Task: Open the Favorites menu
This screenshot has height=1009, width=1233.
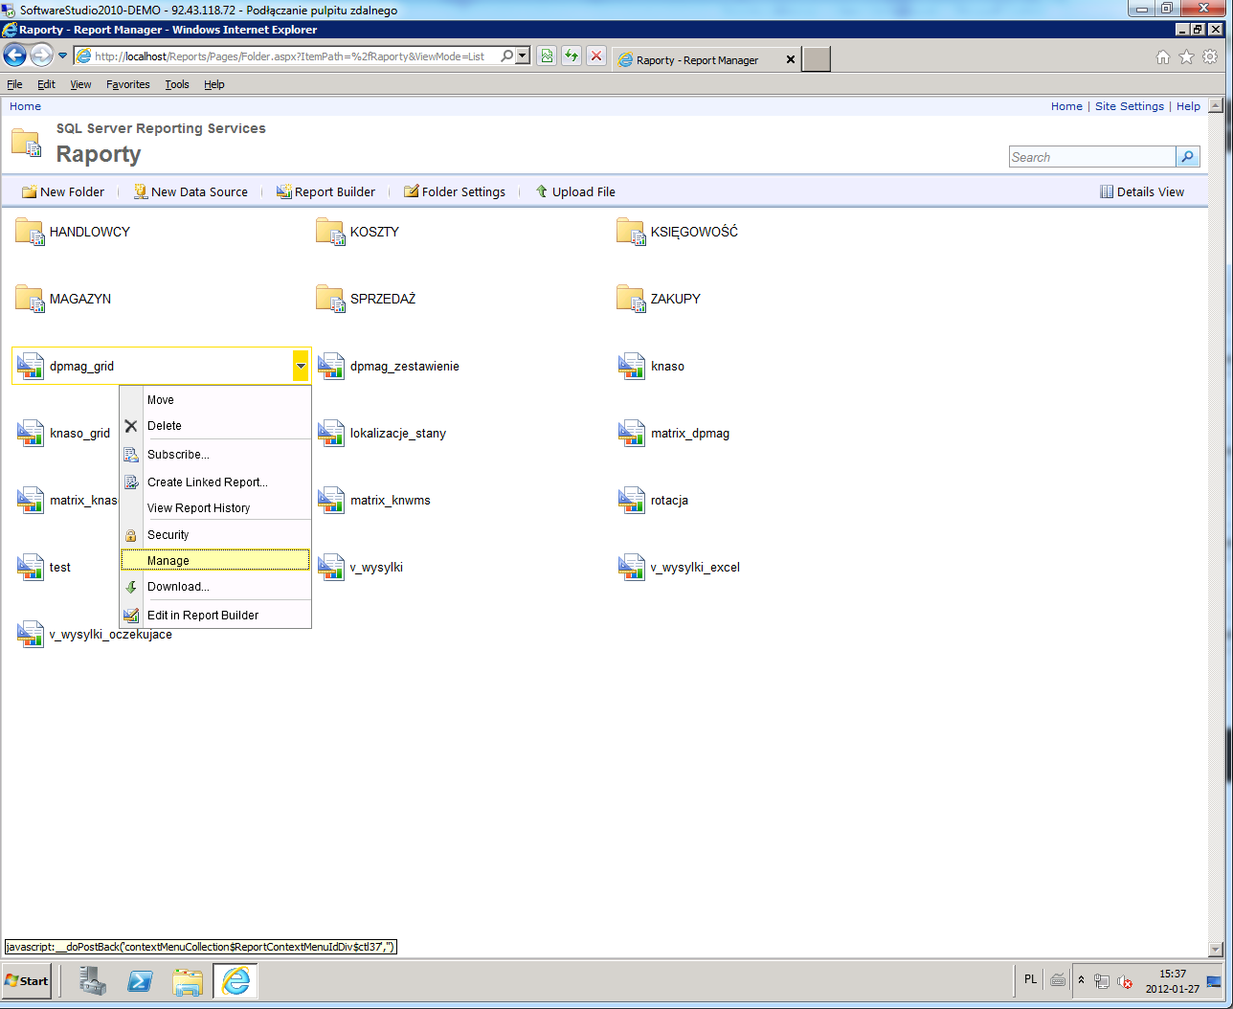Action: (128, 84)
